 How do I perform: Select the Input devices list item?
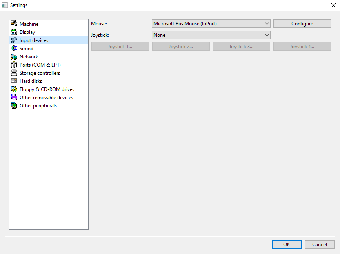tap(33, 40)
